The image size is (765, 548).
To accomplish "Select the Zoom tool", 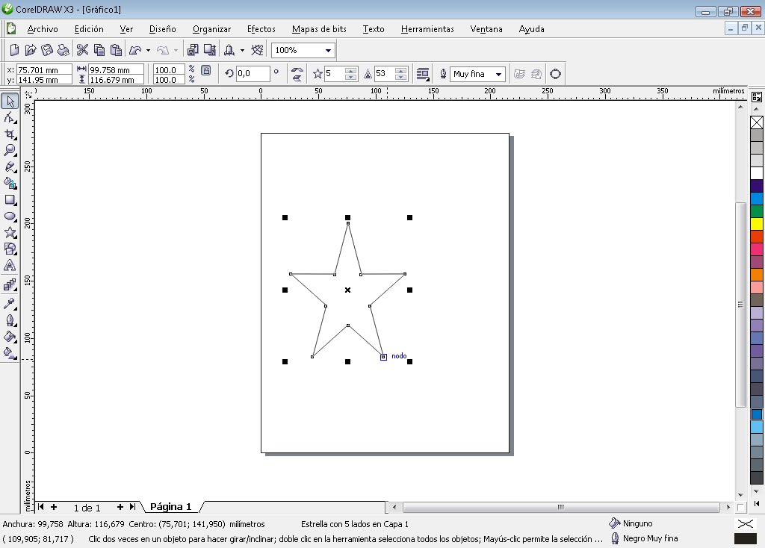I will point(10,149).
